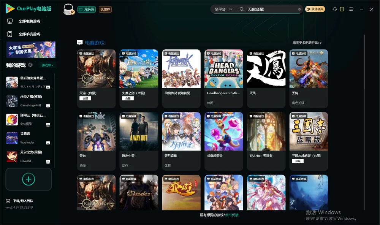Open the 逃出生天 (A Way Out) card

pyautogui.click(x=139, y=141)
